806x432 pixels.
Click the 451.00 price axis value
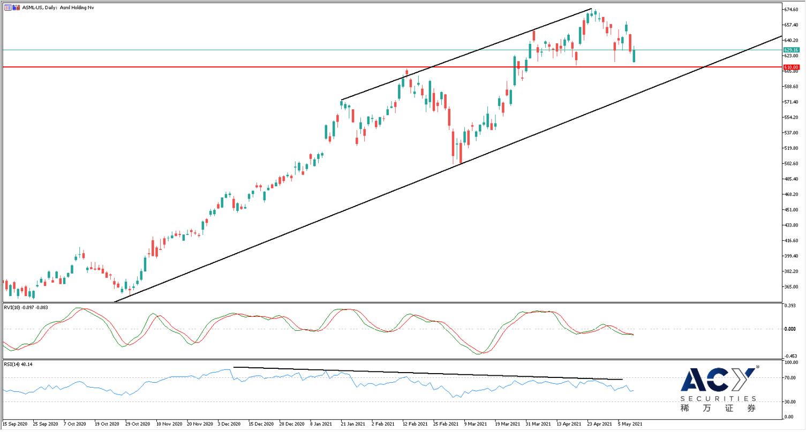pos(791,210)
